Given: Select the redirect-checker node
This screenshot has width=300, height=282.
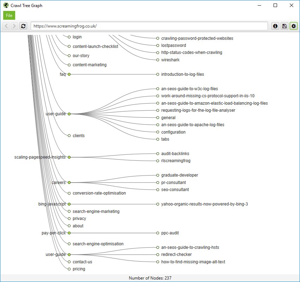Looking at the screenshot, I should 157,254.
